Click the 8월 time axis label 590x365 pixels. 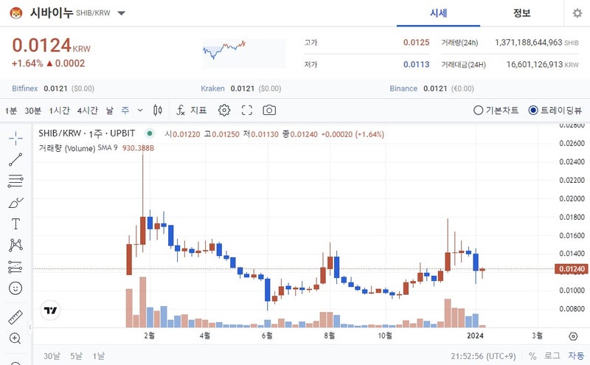click(329, 336)
